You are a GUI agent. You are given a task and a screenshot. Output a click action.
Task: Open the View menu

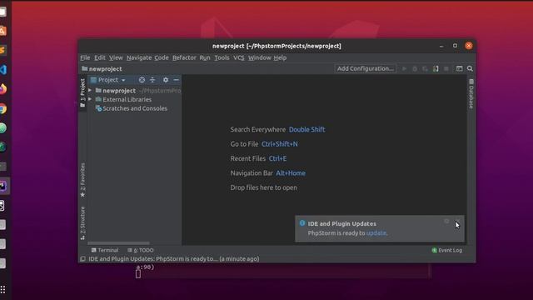click(116, 57)
